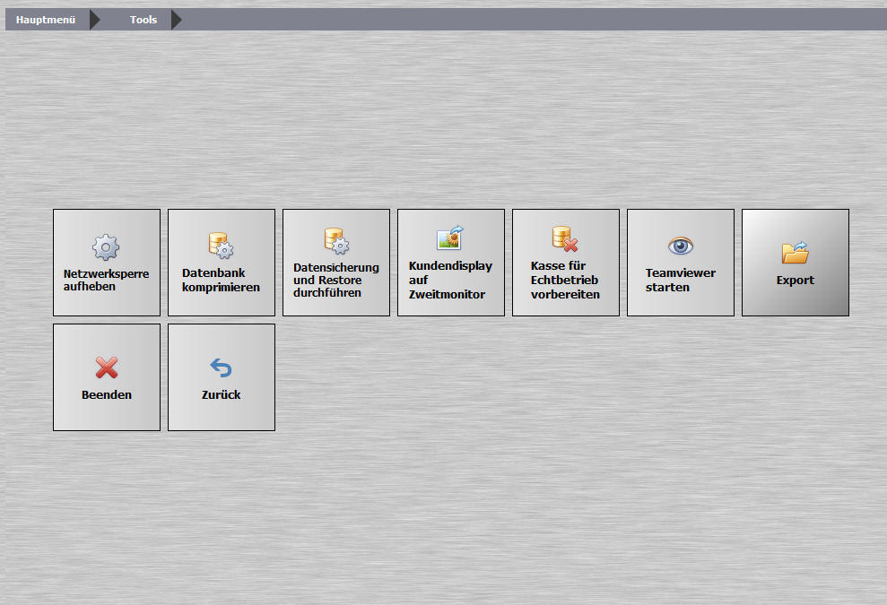Compress the database via Datenbank komprimieren
Viewport: 887px width, 605px height.
tap(221, 262)
